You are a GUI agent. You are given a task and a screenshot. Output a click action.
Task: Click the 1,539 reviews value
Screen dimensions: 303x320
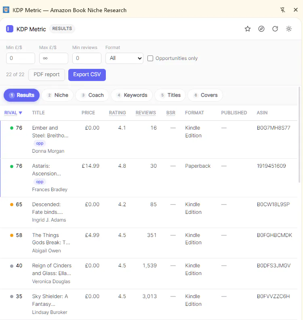149,266
